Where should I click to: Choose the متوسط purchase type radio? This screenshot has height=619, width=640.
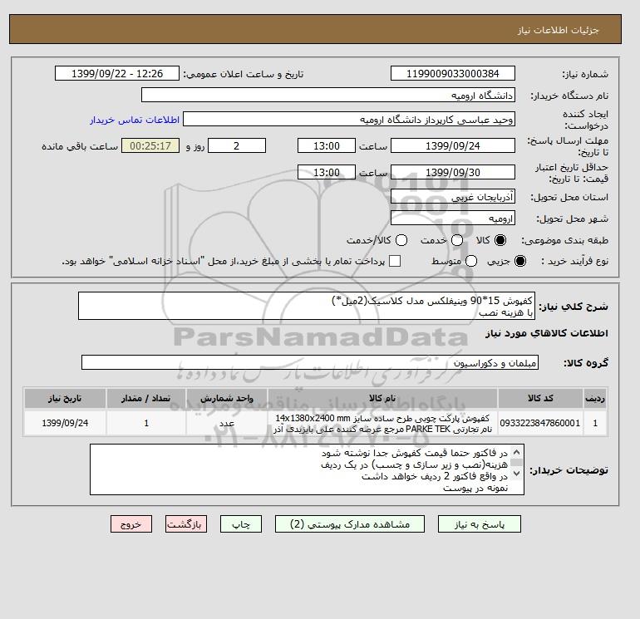[x=471, y=261]
